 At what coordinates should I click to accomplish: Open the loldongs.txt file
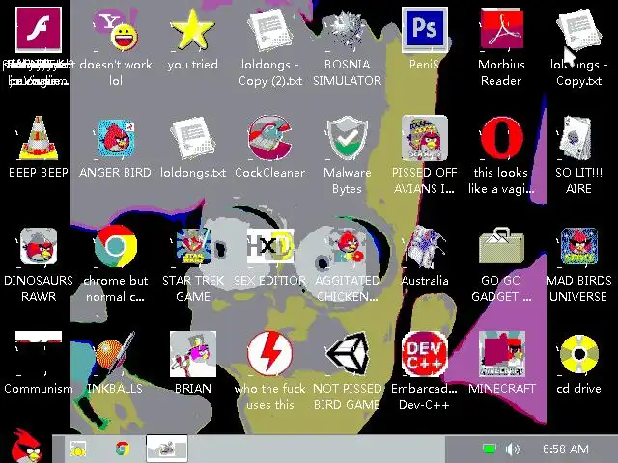[x=193, y=138]
